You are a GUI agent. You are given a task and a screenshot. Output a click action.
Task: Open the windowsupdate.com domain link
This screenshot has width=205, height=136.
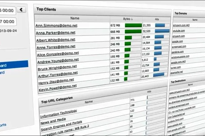coord(180,57)
